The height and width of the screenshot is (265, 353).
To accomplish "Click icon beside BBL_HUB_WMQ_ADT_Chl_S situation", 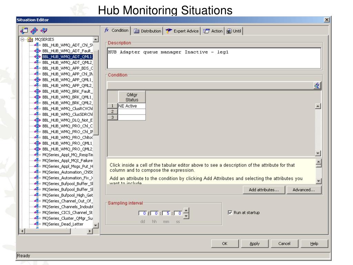I will click(x=37, y=45).
